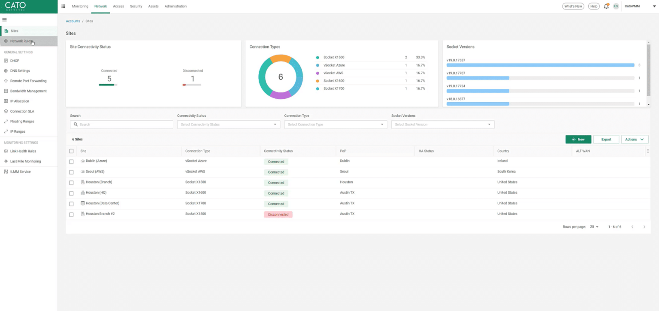
Task: Open the apps grid menu
Action: point(63,6)
